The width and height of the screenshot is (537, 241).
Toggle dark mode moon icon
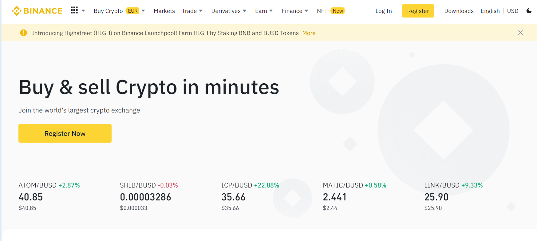click(x=529, y=11)
